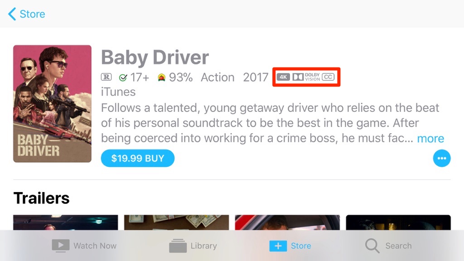Open the third trailer thumbnail
This screenshot has width=464, height=261.
(x=287, y=222)
